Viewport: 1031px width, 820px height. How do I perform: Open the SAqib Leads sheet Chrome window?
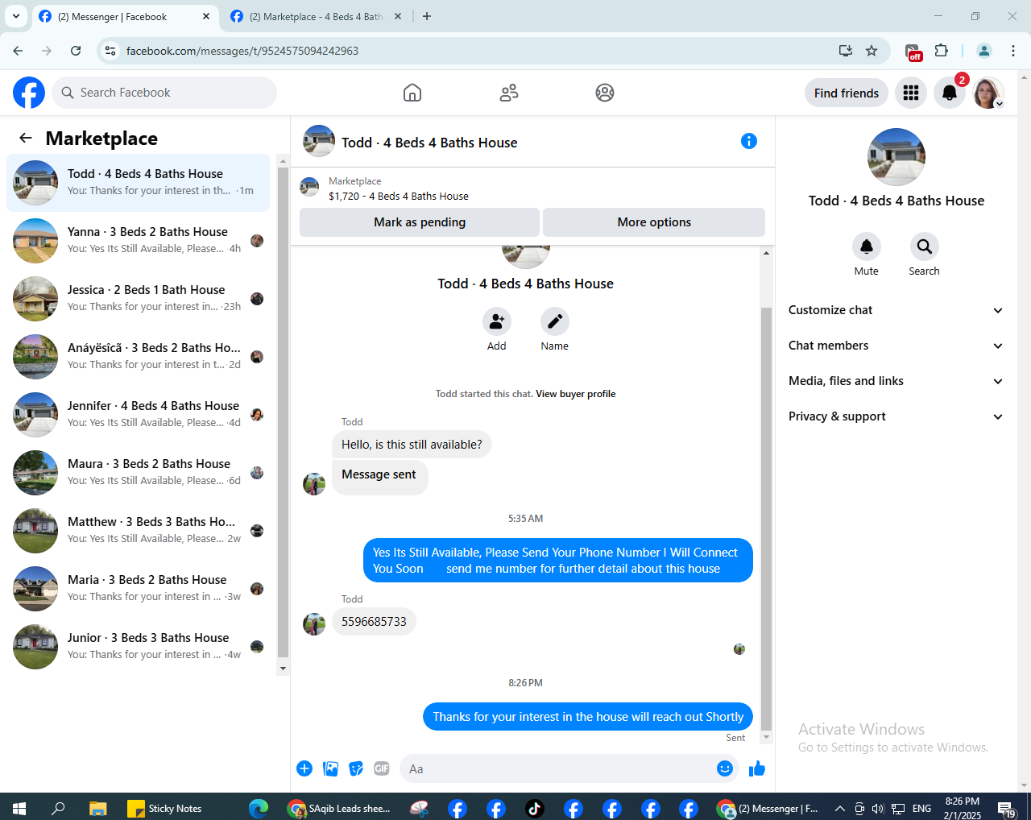click(339, 808)
